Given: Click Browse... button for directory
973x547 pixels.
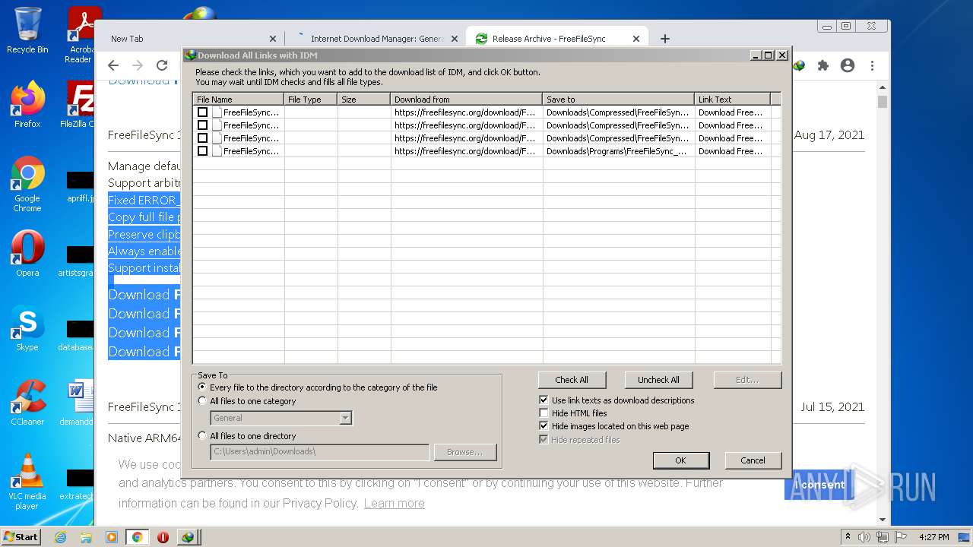Looking at the screenshot, I should pyautogui.click(x=464, y=452).
